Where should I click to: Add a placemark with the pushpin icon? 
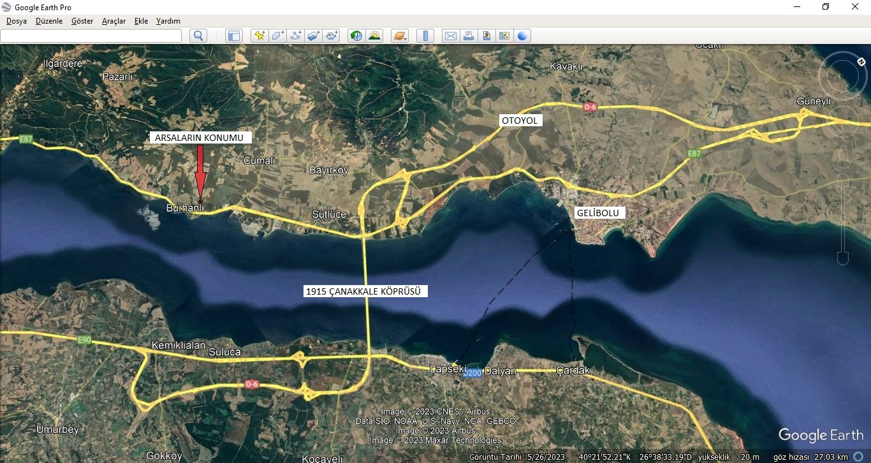point(259,36)
